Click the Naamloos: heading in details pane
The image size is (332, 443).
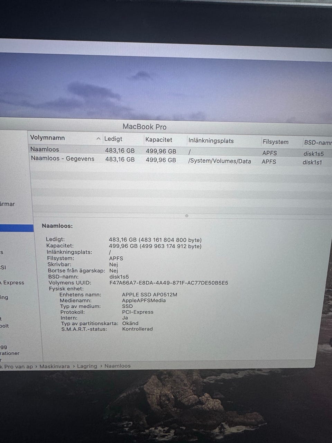pyautogui.click(x=57, y=226)
